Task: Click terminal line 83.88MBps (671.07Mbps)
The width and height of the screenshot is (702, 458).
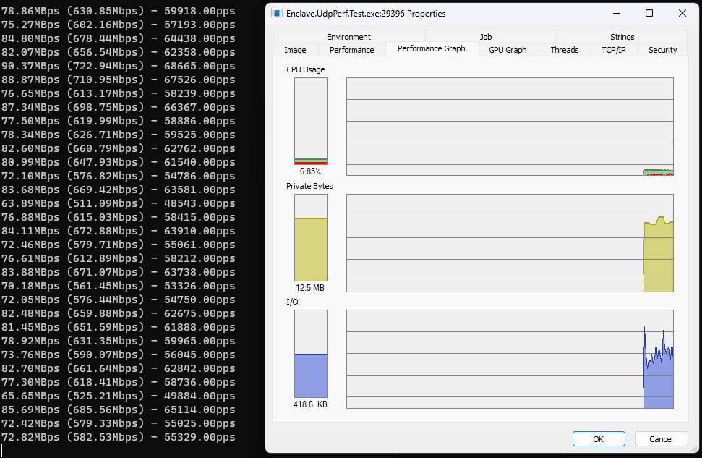Action: (x=118, y=272)
